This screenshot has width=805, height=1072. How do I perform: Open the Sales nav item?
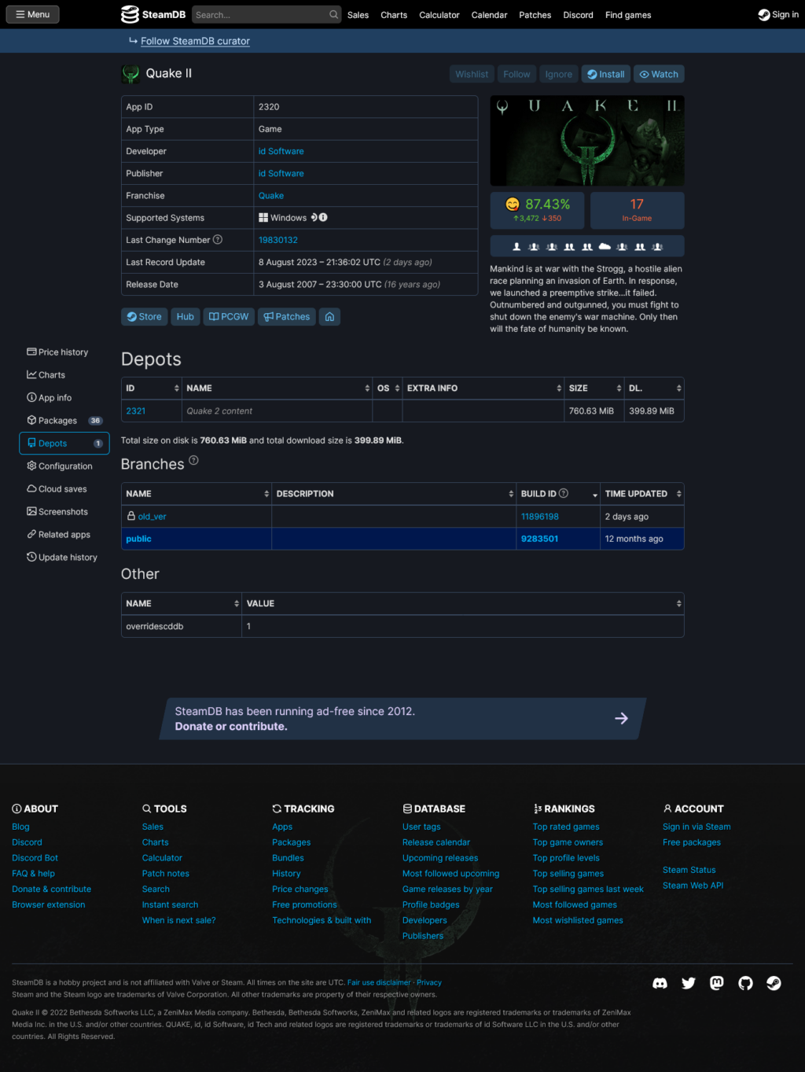pyautogui.click(x=358, y=15)
